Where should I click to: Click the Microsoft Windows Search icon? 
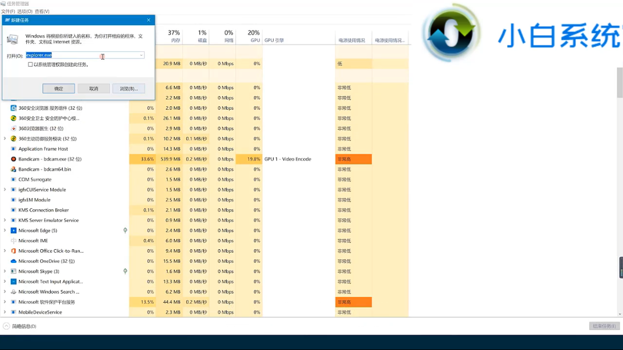click(x=14, y=291)
